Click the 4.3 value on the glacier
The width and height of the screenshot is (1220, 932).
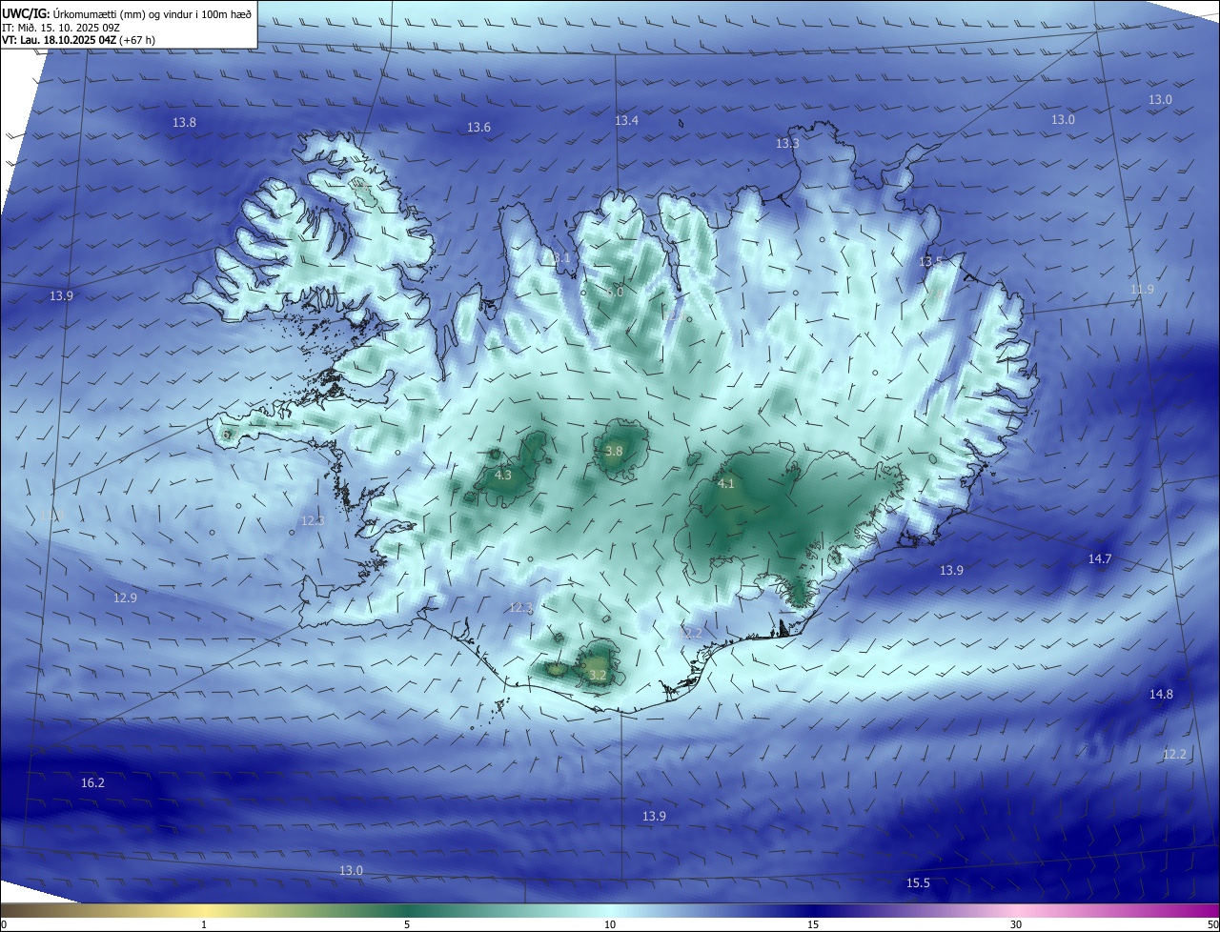[503, 475]
